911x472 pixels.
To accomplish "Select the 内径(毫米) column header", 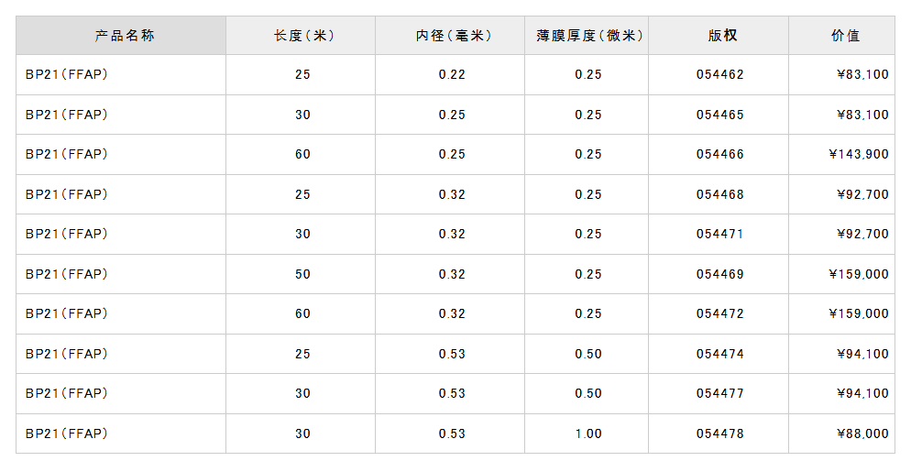I will [x=452, y=36].
